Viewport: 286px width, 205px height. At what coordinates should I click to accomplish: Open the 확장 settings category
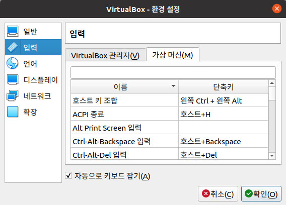(33, 112)
